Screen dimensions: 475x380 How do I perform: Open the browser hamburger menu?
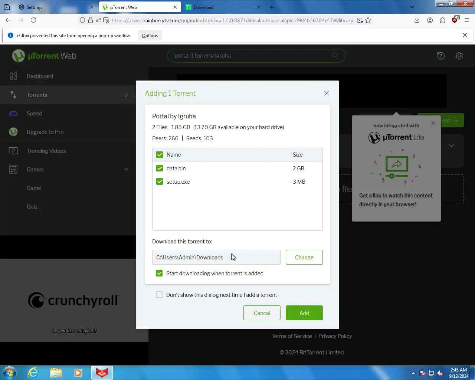coord(467,20)
